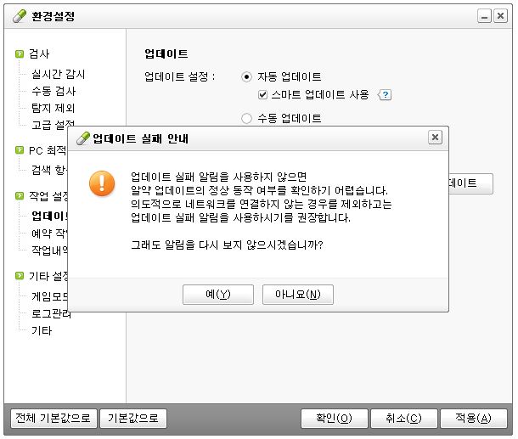Image resolution: width=518 pixels, height=439 pixels.
Task: Apply settings with 적용(A) button
Action: (474, 418)
